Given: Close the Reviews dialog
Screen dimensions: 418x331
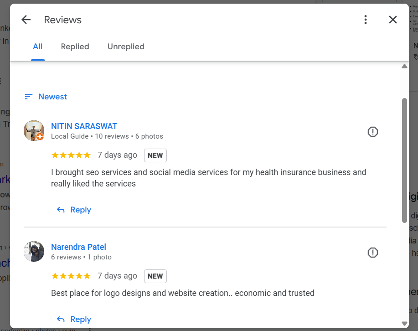Looking at the screenshot, I should pos(392,20).
